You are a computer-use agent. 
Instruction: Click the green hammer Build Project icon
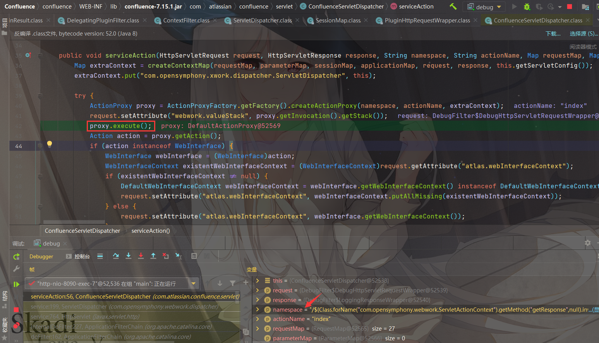click(453, 7)
